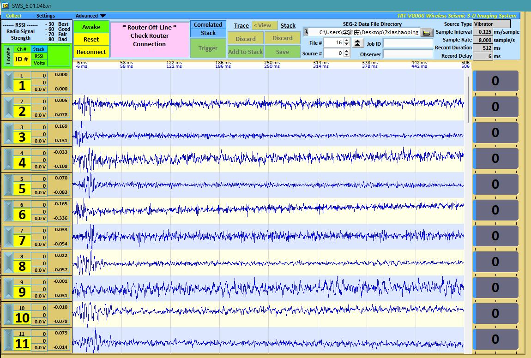
Task: Toggle the Correlated Stack button
Action: click(x=208, y=29)
